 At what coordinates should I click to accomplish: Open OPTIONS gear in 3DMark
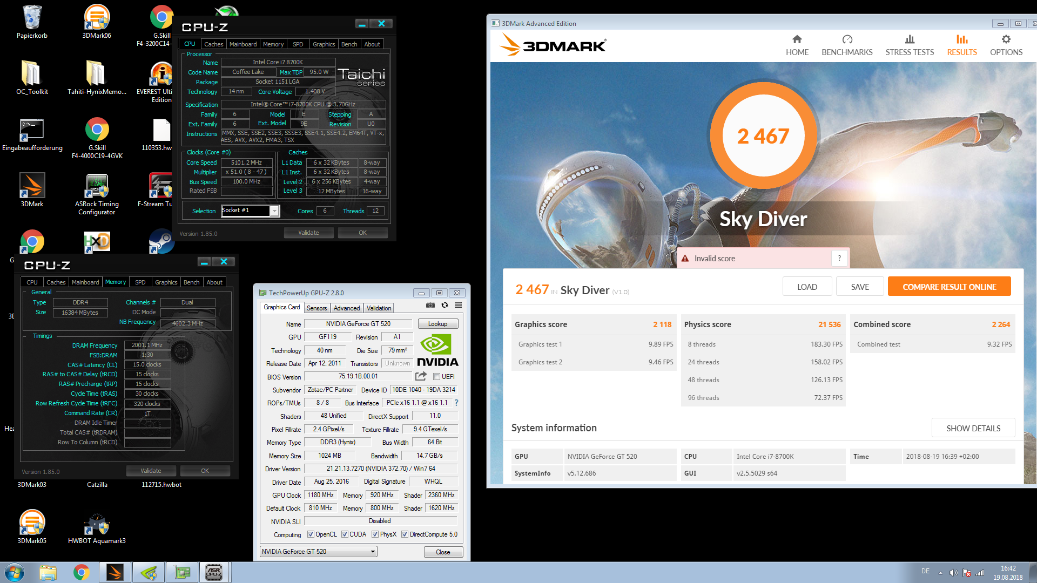[x=1006, y=45]
